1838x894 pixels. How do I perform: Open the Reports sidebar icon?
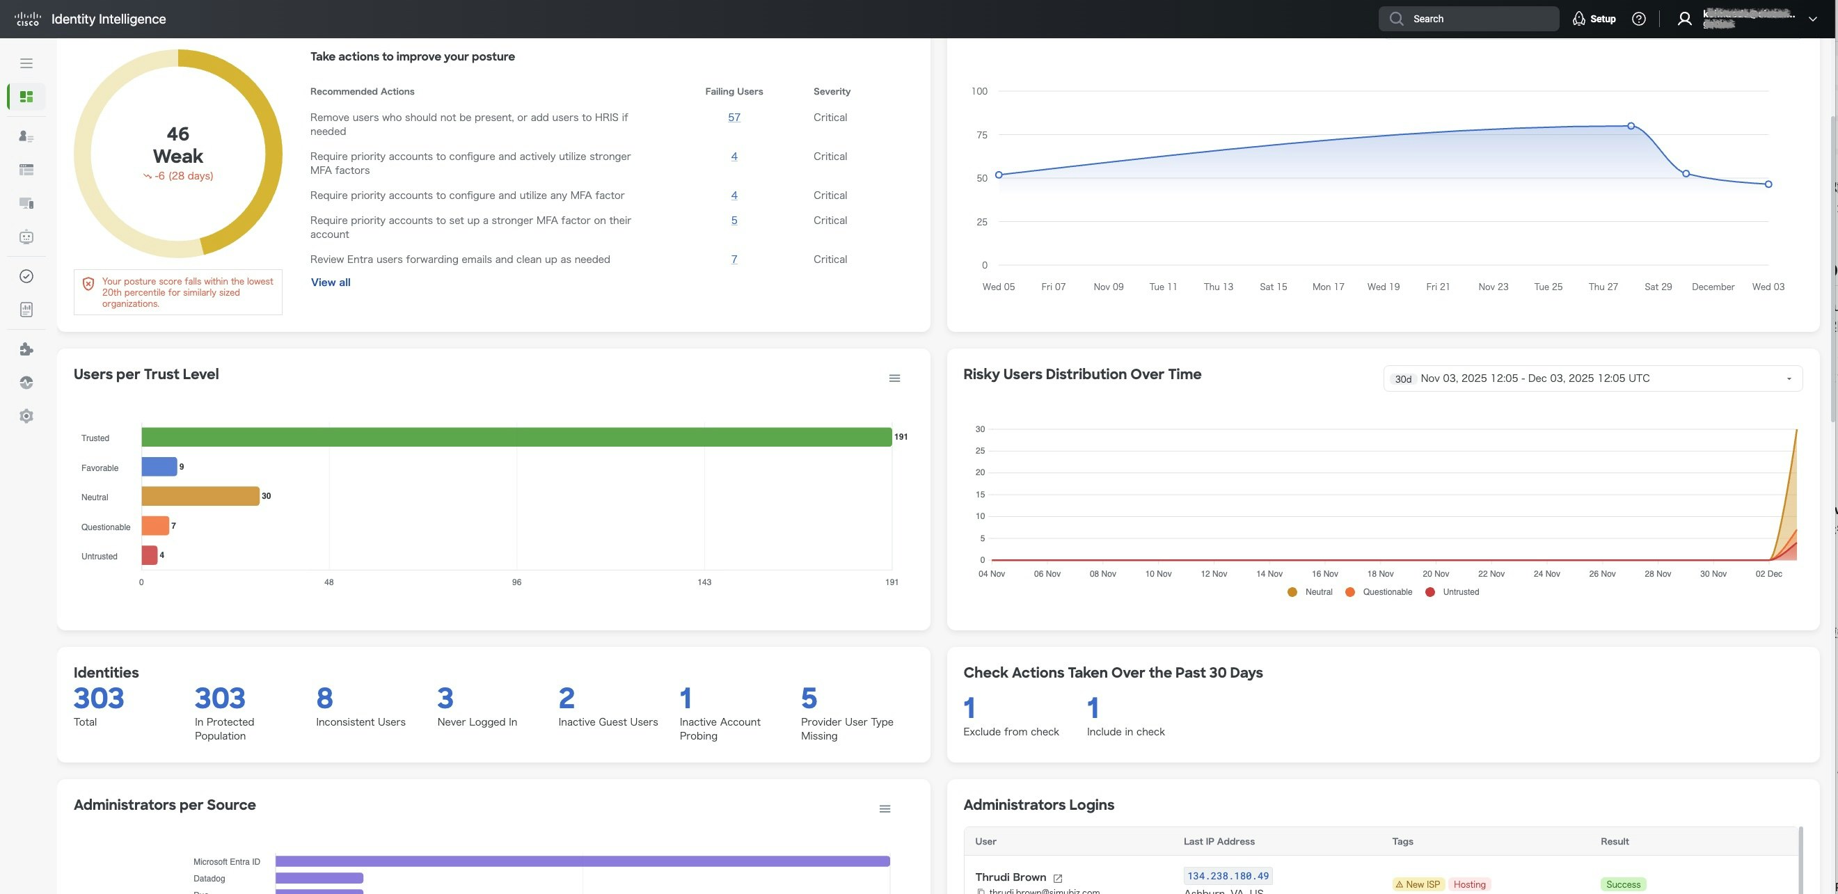click(26, 310)
